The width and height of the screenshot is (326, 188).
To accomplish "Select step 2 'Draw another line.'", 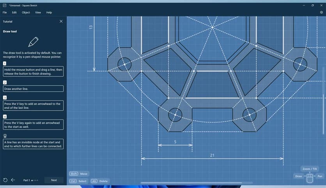I will pos(33,89).
